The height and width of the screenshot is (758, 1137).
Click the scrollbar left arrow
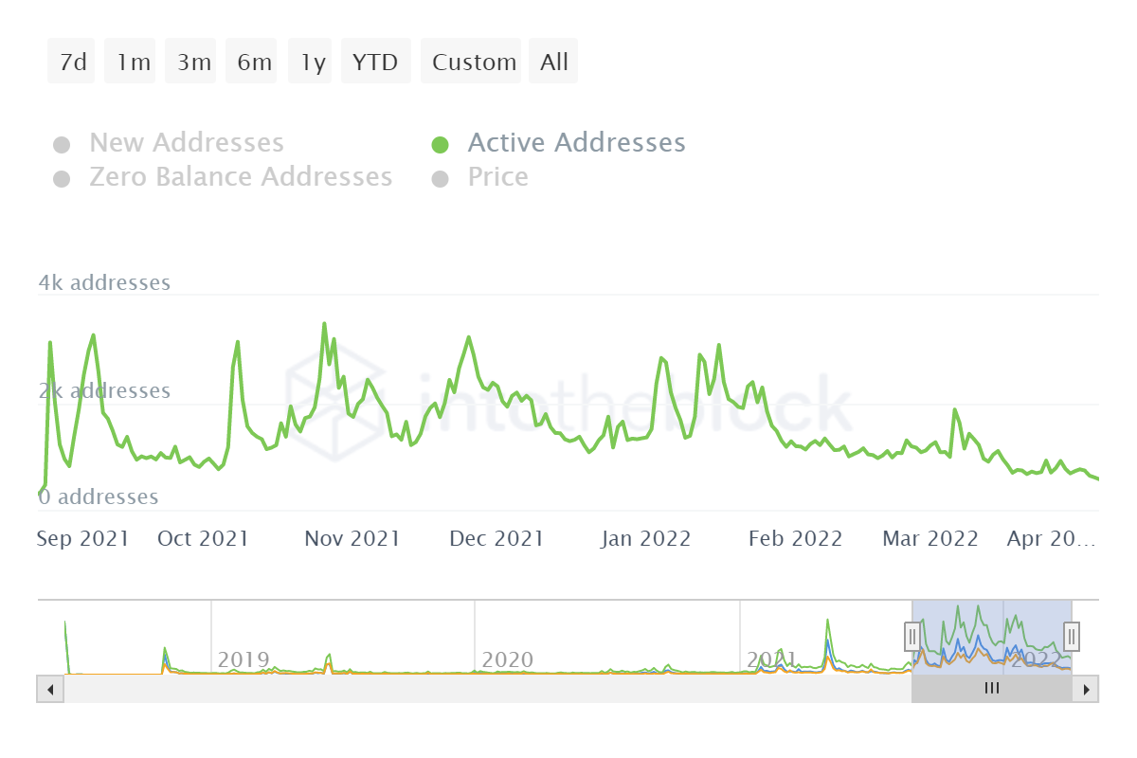click(x=50, y=689)
